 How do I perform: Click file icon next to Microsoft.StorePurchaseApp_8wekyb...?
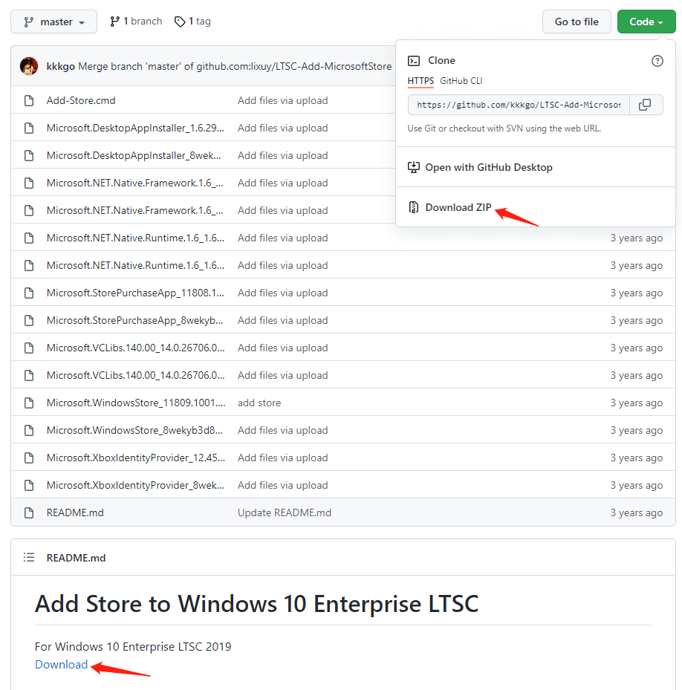click(29, 320)
